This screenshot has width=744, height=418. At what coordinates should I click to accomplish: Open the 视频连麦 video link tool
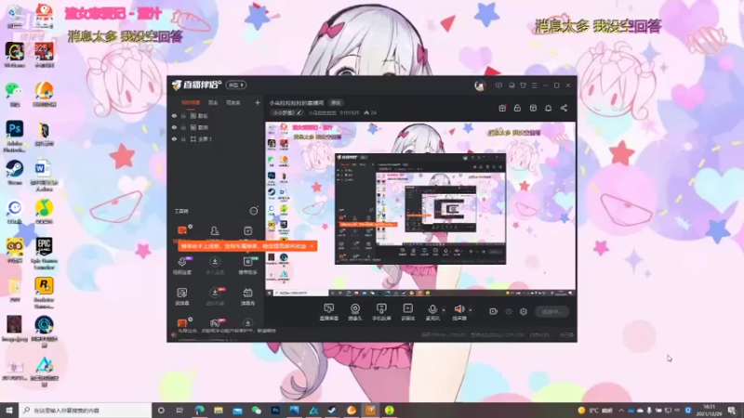[182, 266]
